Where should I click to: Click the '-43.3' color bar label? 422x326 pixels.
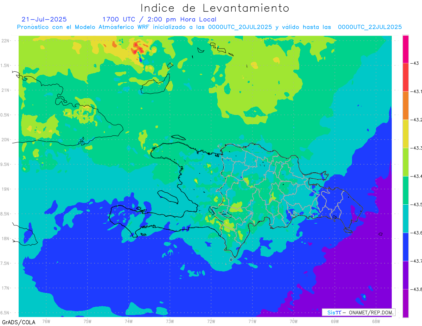(x=417, y=148)
